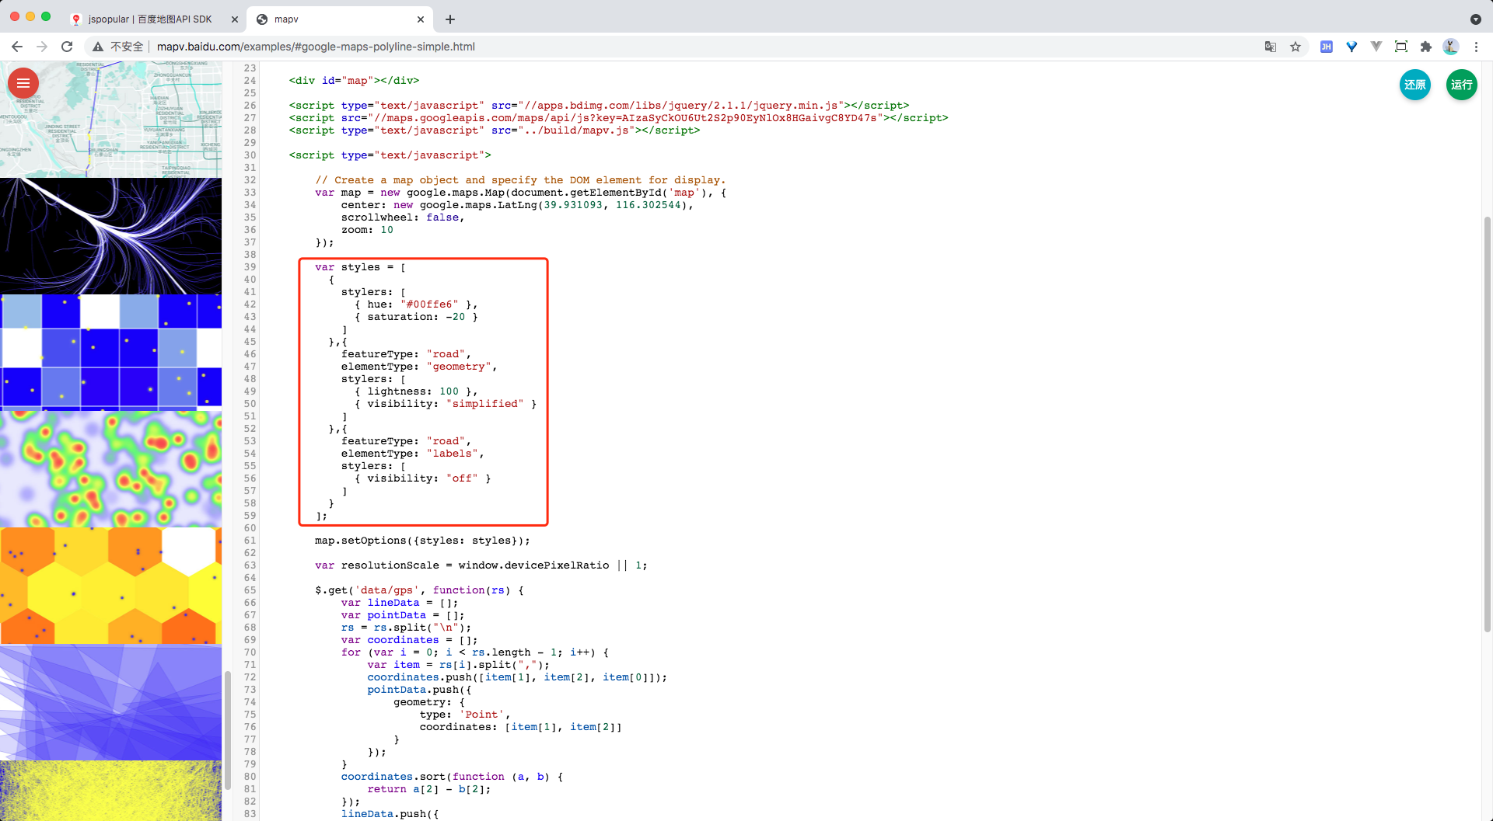This screenshot has height=821, width=1493.
Task: Click the jquery.min.js script source text
Action: click(680, 106)
